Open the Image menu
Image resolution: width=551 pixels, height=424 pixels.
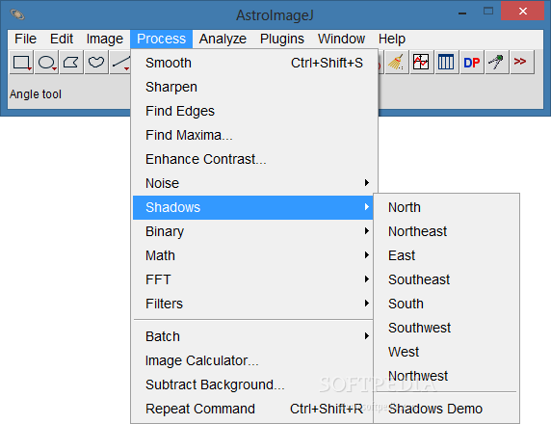pyautogui.click(x=105, y=39)
